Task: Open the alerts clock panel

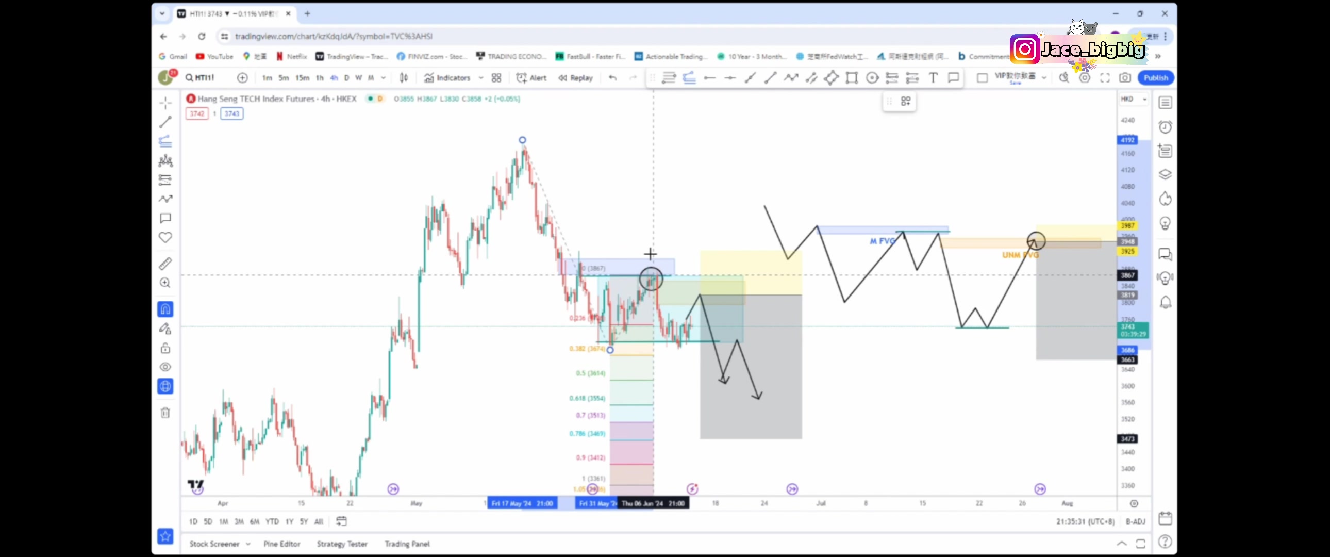Action: pos(1166,126)
